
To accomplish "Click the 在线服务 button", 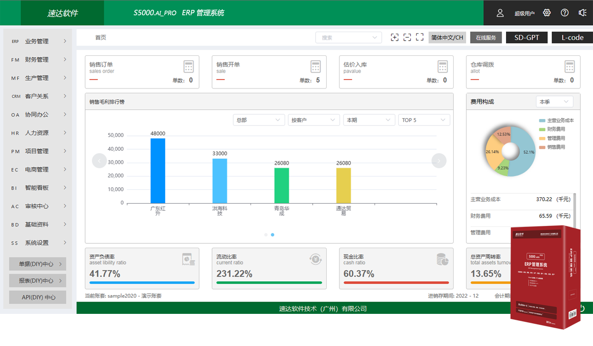I will coord(486,38).
